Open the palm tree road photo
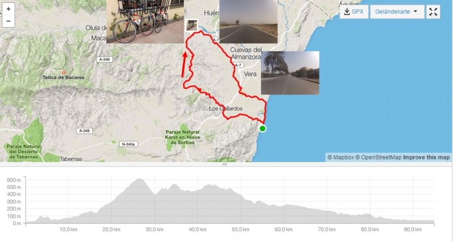The image size is (453, 242). click(x=290, y=73)
